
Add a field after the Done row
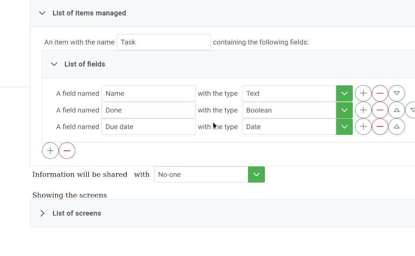coord(363,110)
